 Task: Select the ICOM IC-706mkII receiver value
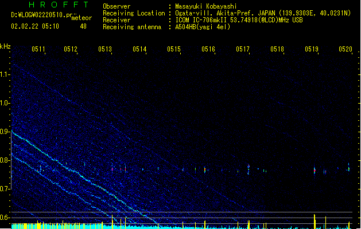pyautogui.click(x=239, y=20)
